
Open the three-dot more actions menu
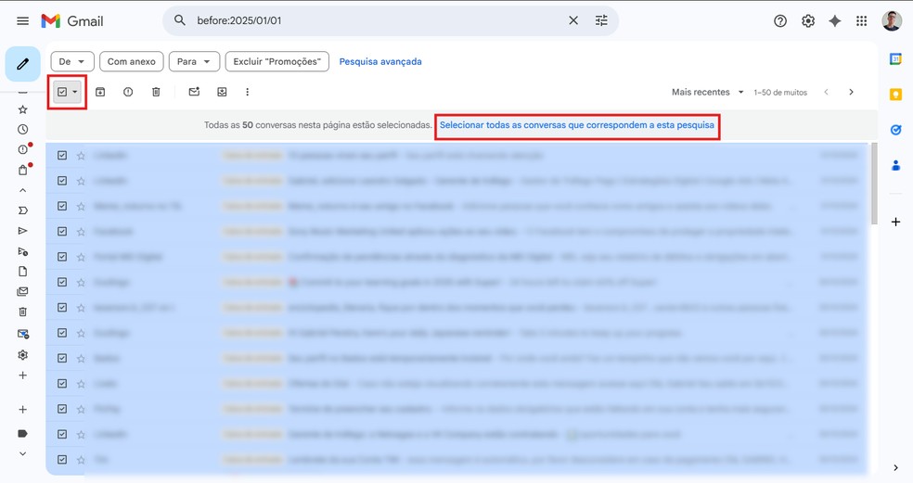(x=248, y=92)
